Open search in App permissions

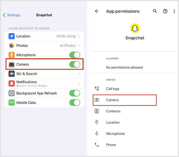click(x=155, y=11)
